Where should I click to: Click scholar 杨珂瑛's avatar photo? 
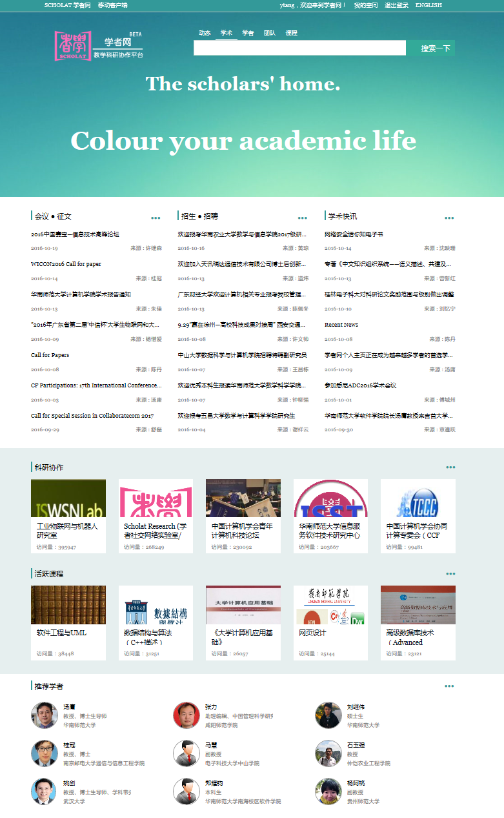click(x=328, y=792)
